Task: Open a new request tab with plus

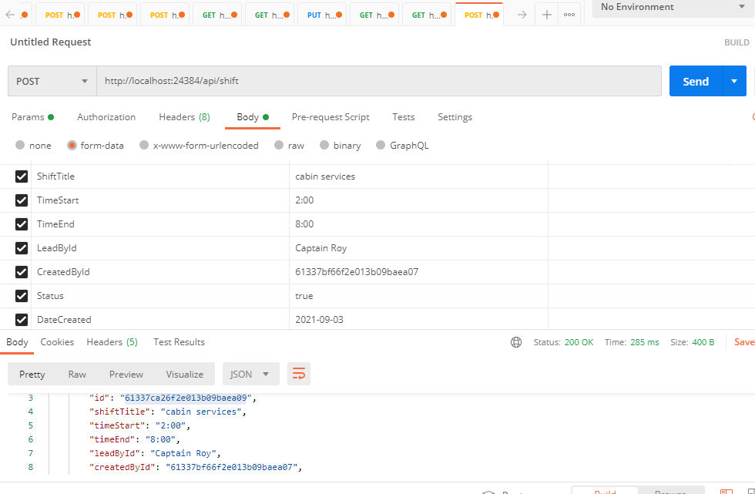Action: click(x=546, y=15)
